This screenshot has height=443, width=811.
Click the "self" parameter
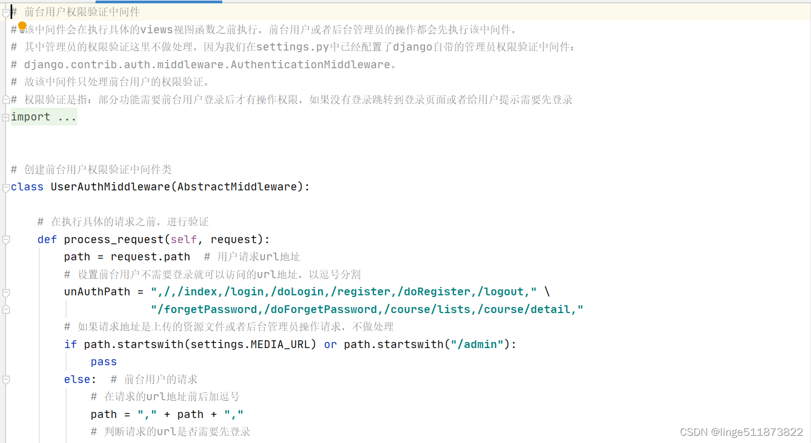coord(184,240)
